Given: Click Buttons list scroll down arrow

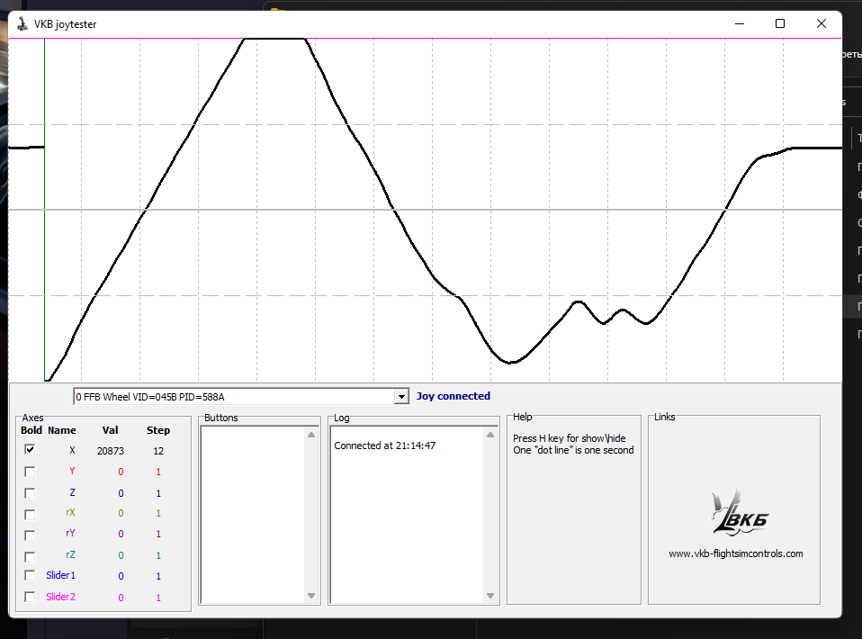Looking at the screenshot, I should [x=312, y=596].
